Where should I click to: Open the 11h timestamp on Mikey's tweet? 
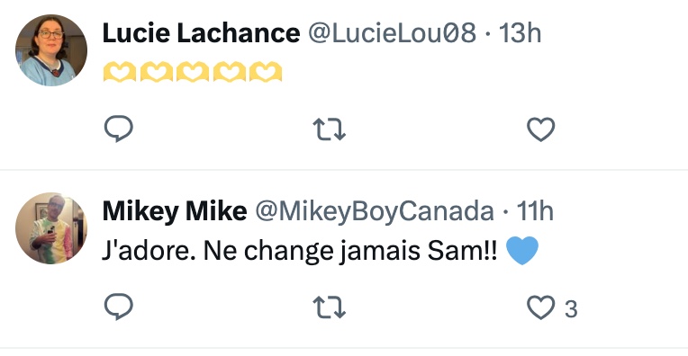535,211
